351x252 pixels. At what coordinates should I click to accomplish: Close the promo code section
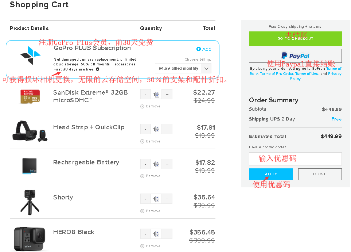click(320, 174)
